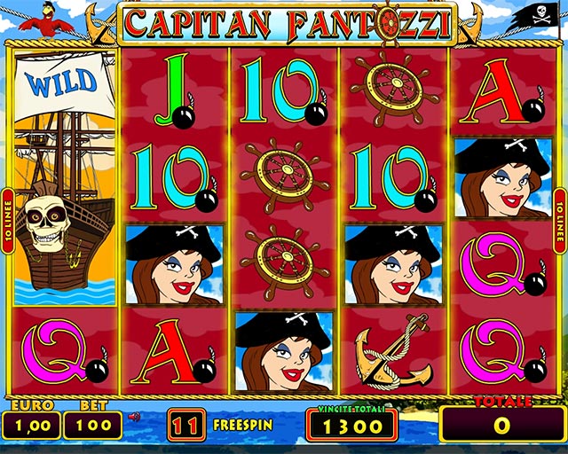This screenshot has width=568, height=454.
Task: Click the pirate woman at bottom of reel three
Action: click(x=284, y=351)
